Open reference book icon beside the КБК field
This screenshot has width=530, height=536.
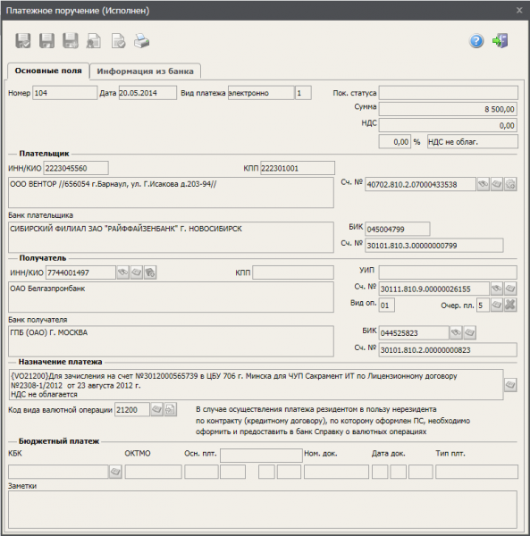[115, 472]
